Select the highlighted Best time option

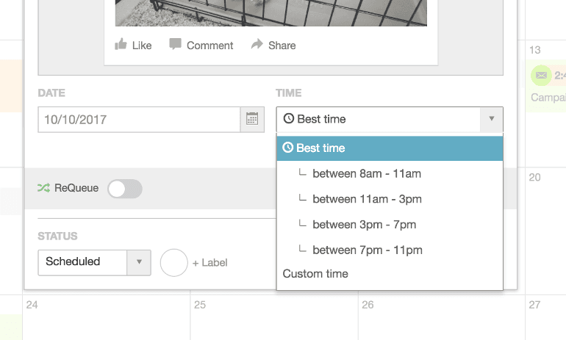coord(390,148)
